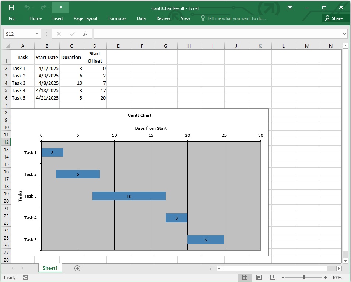Save the workbook via Quick Access toolbar
This screenshot has height=282, width=351.
click(x=11, y=7)
